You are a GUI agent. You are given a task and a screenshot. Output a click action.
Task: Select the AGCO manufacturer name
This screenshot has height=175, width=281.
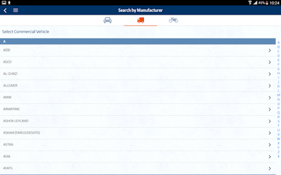pos(7,62)
